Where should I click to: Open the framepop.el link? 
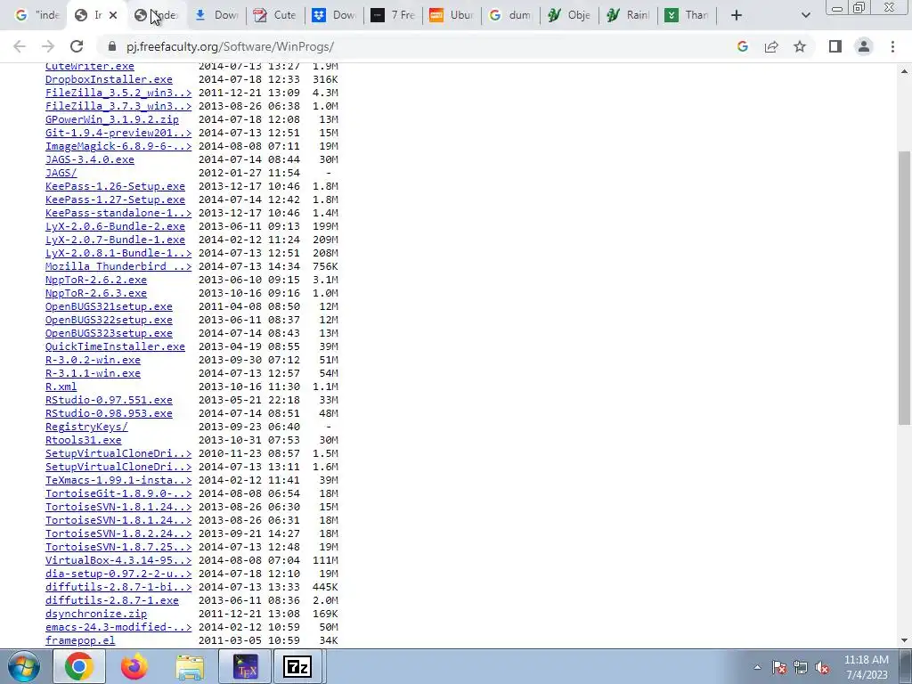(80, 641)
